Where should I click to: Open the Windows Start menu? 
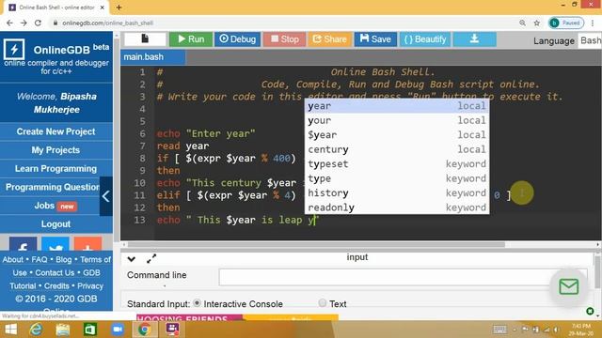pos(10,330)
